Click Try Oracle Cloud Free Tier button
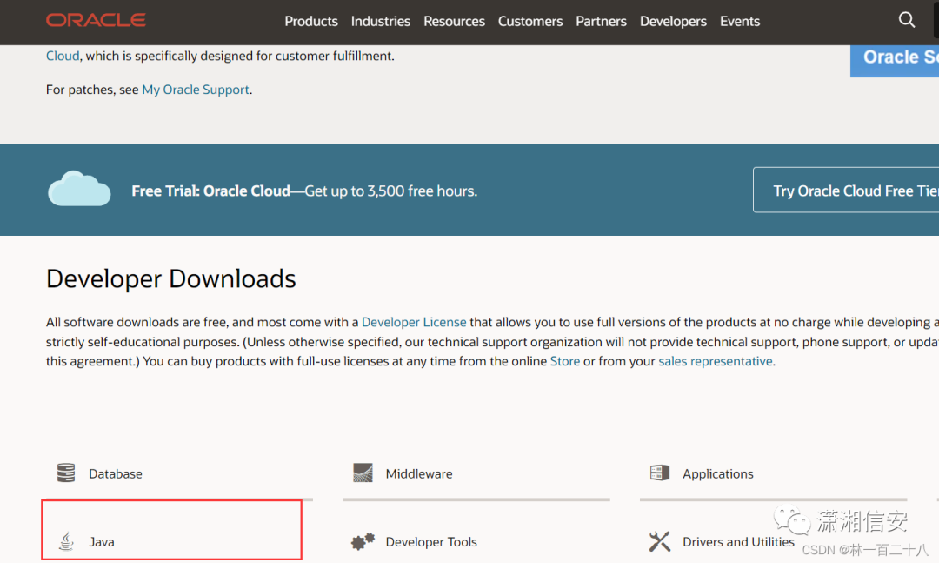Screen dimensions: 939x563 [846, 190]
